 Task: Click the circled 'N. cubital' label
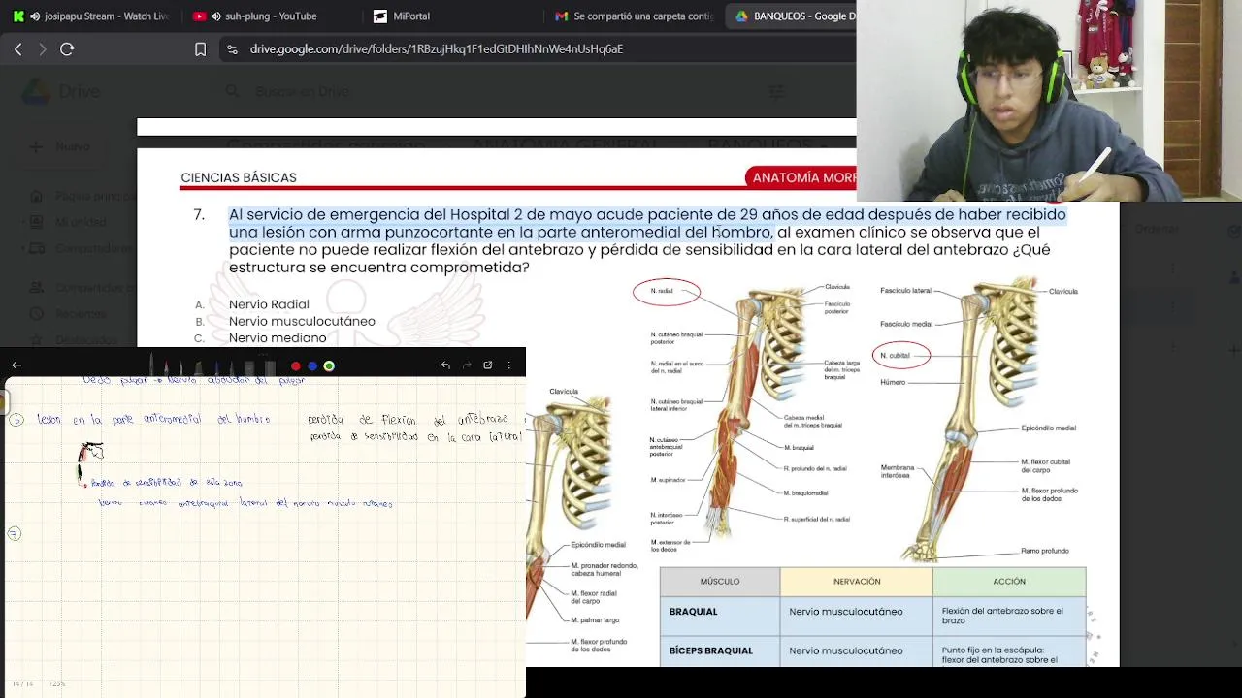coord(900,356)
